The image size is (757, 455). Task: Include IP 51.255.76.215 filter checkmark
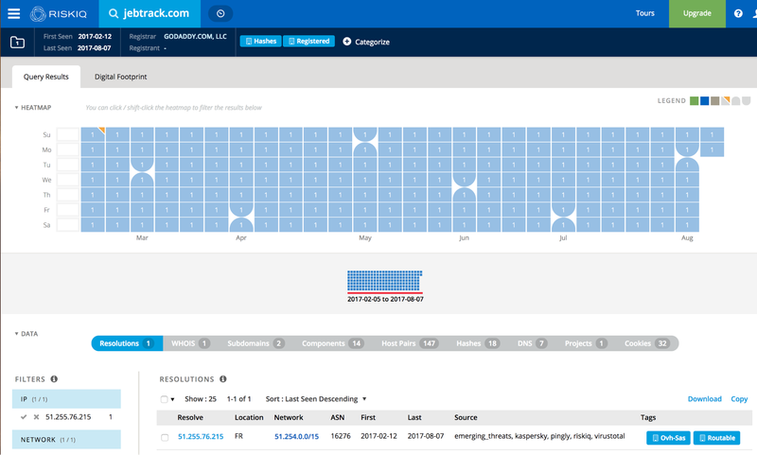[x=24, y=417]
